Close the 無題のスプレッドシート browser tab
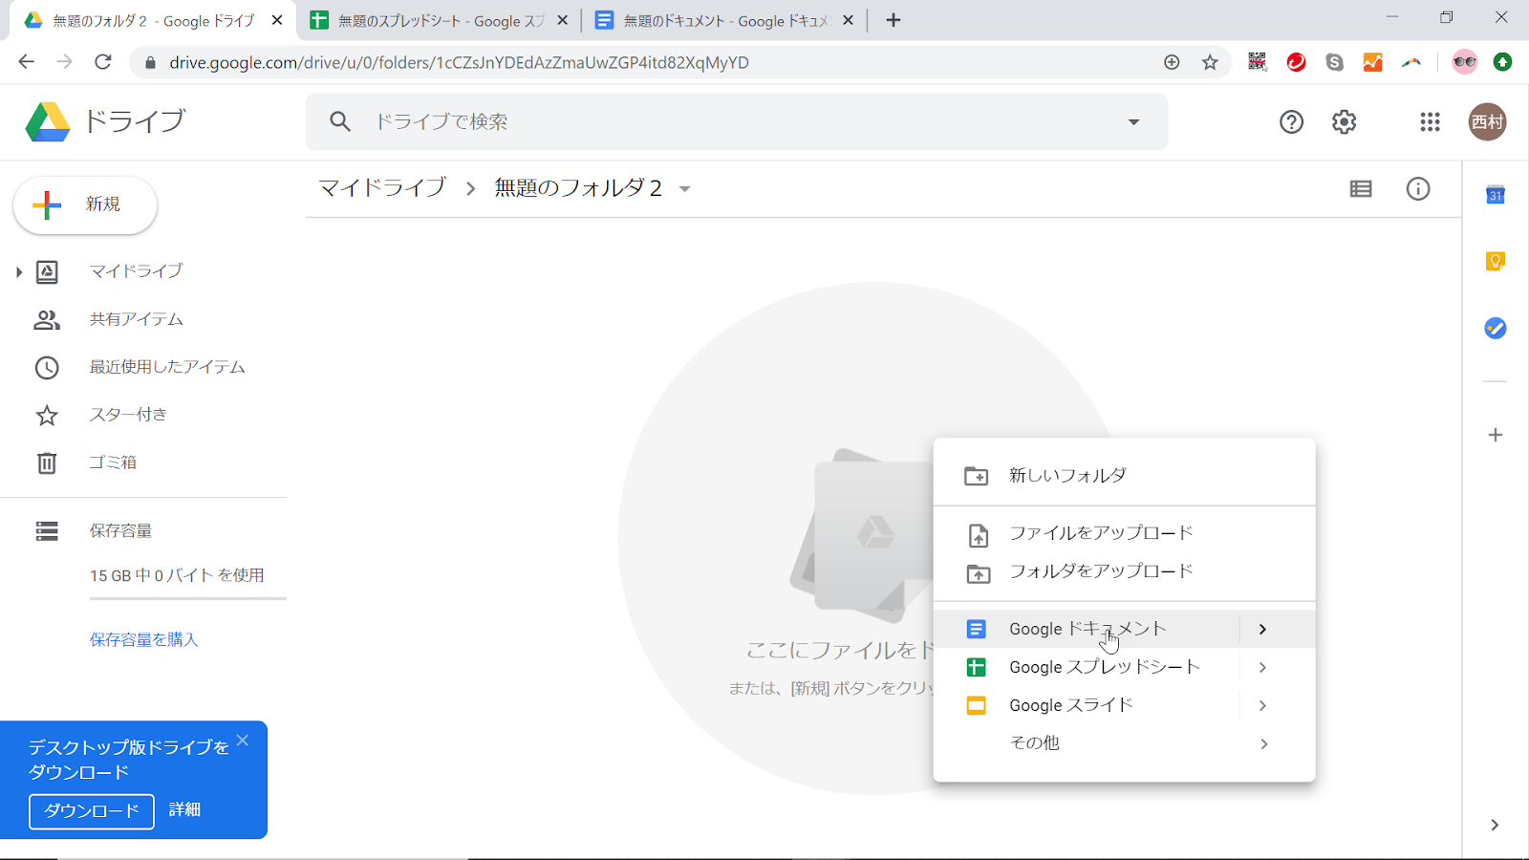This screenshot has height=860, width=1529. coord(563,20)
